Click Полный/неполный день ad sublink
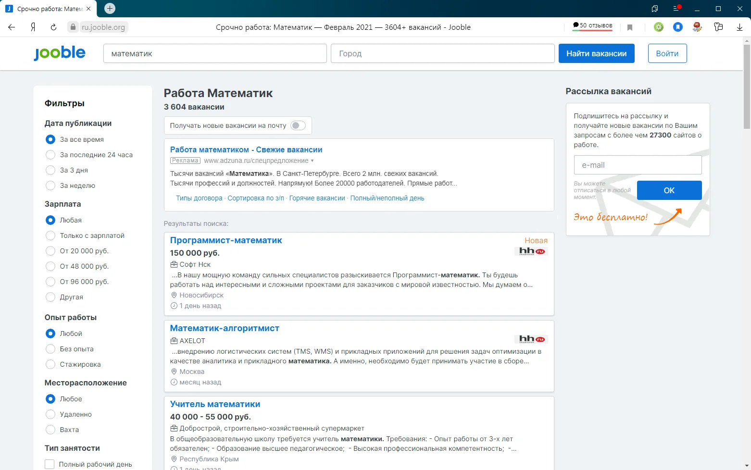Screen dimensions: 751x470 click(387, 198)
